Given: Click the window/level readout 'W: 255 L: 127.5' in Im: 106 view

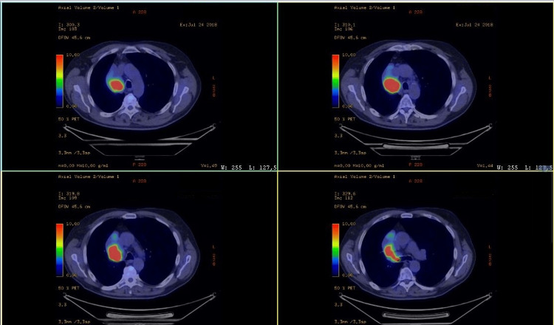Looking at the screenshot, I should pyautogui.click(x=524, y=168).
